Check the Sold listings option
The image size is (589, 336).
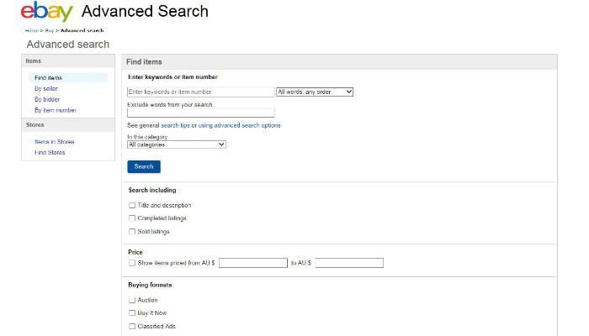tap(132, 232)
